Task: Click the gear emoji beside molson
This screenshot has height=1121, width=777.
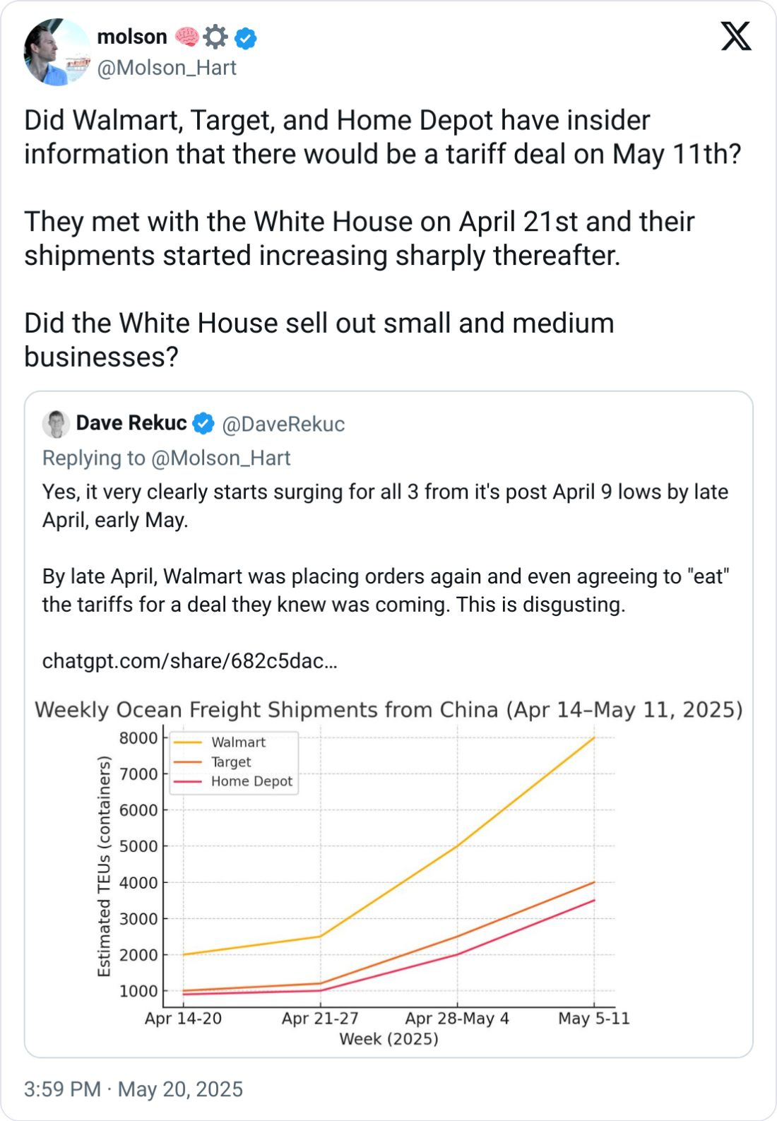Action: click(215, 37)
